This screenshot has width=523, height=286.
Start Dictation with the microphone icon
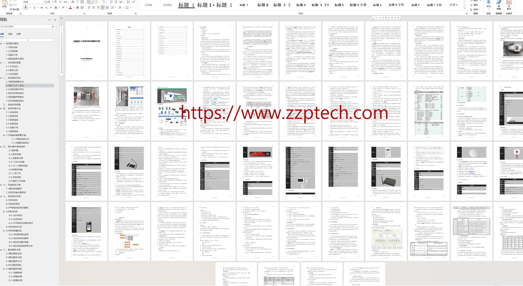[x=488, y=4]
